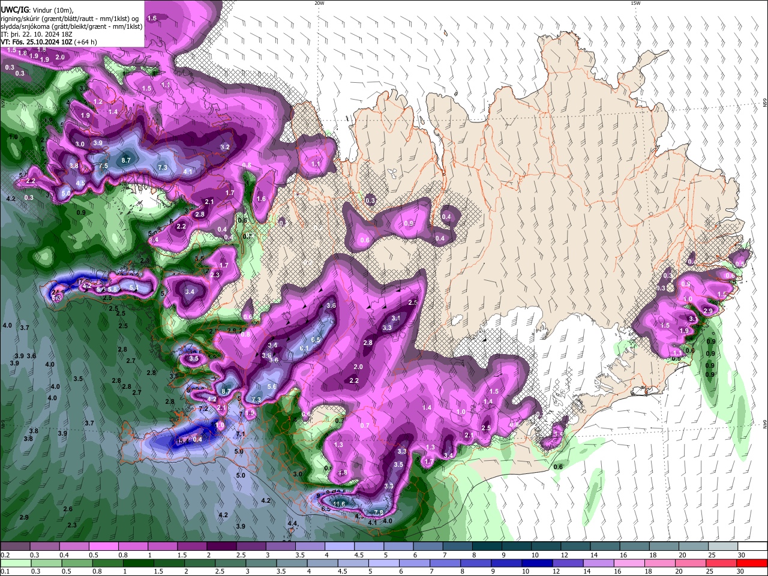Click the 5.6 value on the map
Screen dimensions: 768x576
pos(271,387)
